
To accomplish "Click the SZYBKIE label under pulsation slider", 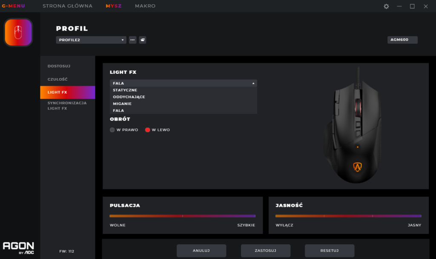I will (246, 225).
